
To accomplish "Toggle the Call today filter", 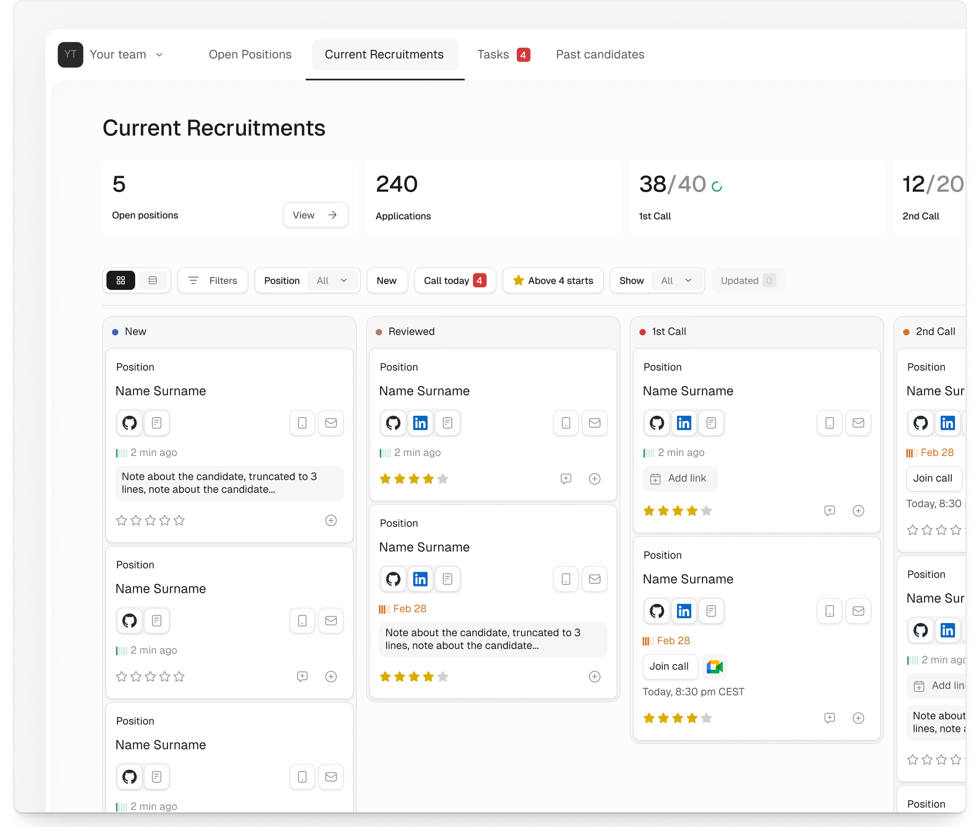I will click(455, 280).
